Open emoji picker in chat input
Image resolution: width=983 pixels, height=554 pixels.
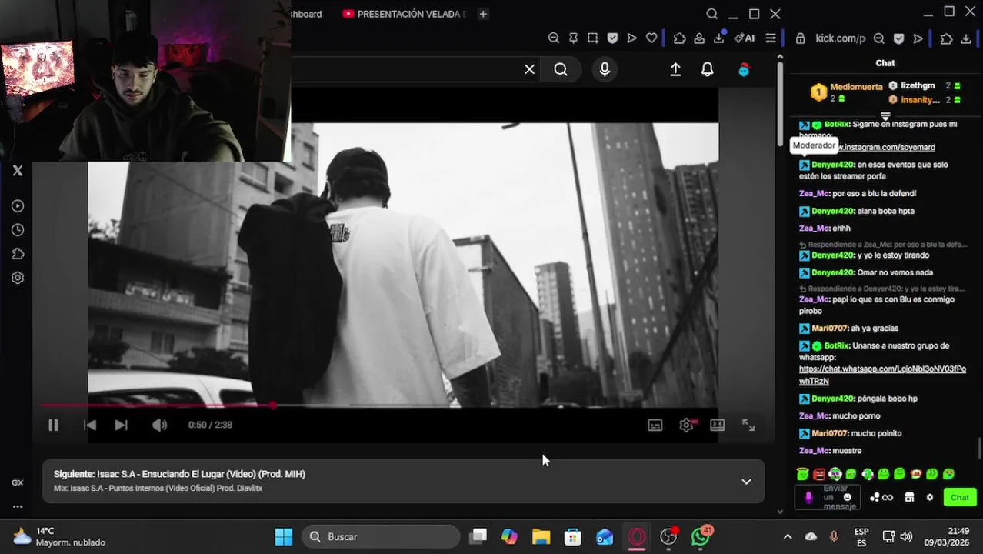tap(847, 497)
